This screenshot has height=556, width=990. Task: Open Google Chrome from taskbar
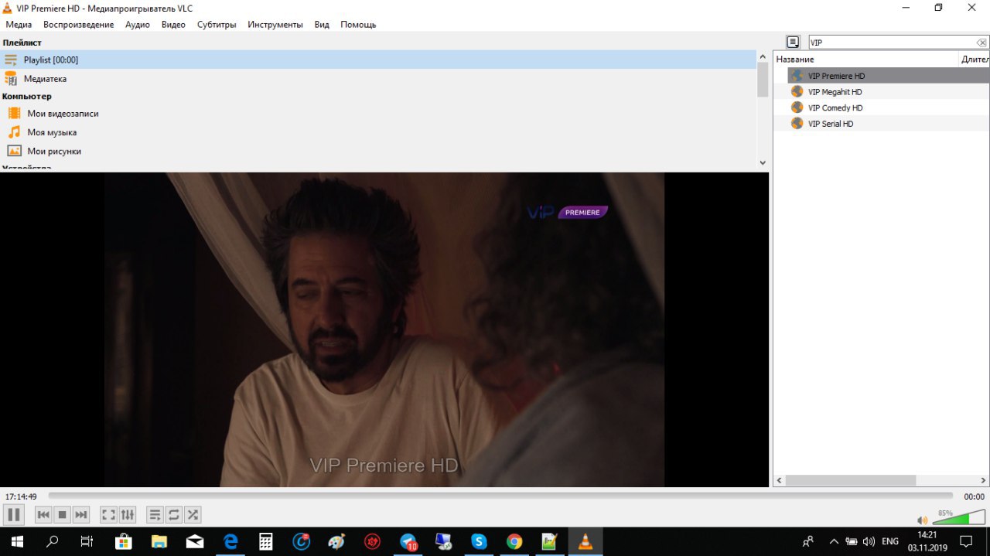514,541
